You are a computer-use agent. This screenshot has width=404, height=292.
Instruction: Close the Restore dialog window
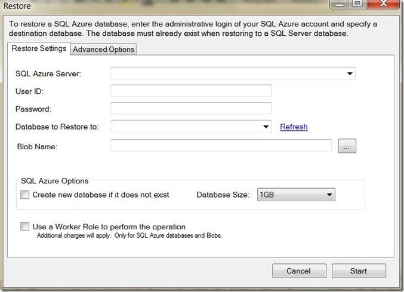pyautogui.click(x=383, y=4)
